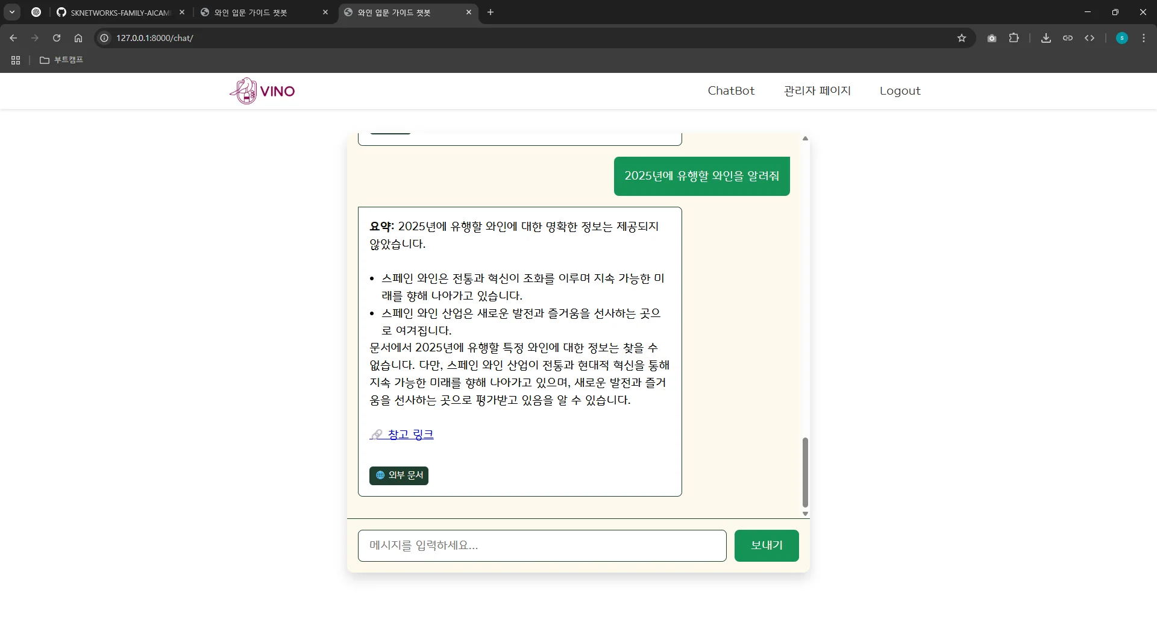Image resolution: width=1157 pixels, height=622 pixels.
Task: Close the inactive 와인 입문 가이드 챗봇 tab
Action: [x=325, y=12]
